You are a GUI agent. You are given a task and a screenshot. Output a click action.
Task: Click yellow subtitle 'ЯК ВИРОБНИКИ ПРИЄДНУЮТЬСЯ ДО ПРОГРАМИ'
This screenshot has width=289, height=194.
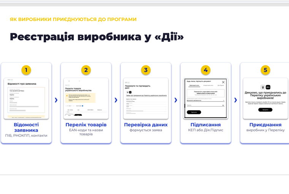click(73, 19)
